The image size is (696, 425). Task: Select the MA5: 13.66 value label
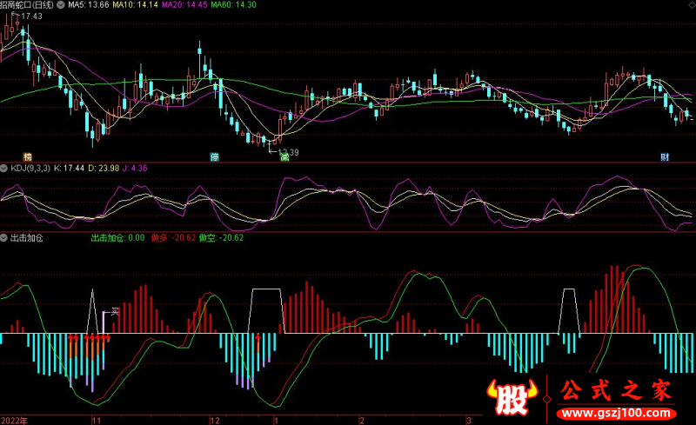89,5
